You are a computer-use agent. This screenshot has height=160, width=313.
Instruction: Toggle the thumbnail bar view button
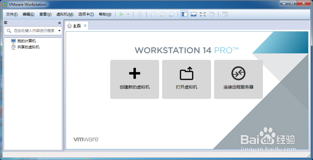pos(193,14)
